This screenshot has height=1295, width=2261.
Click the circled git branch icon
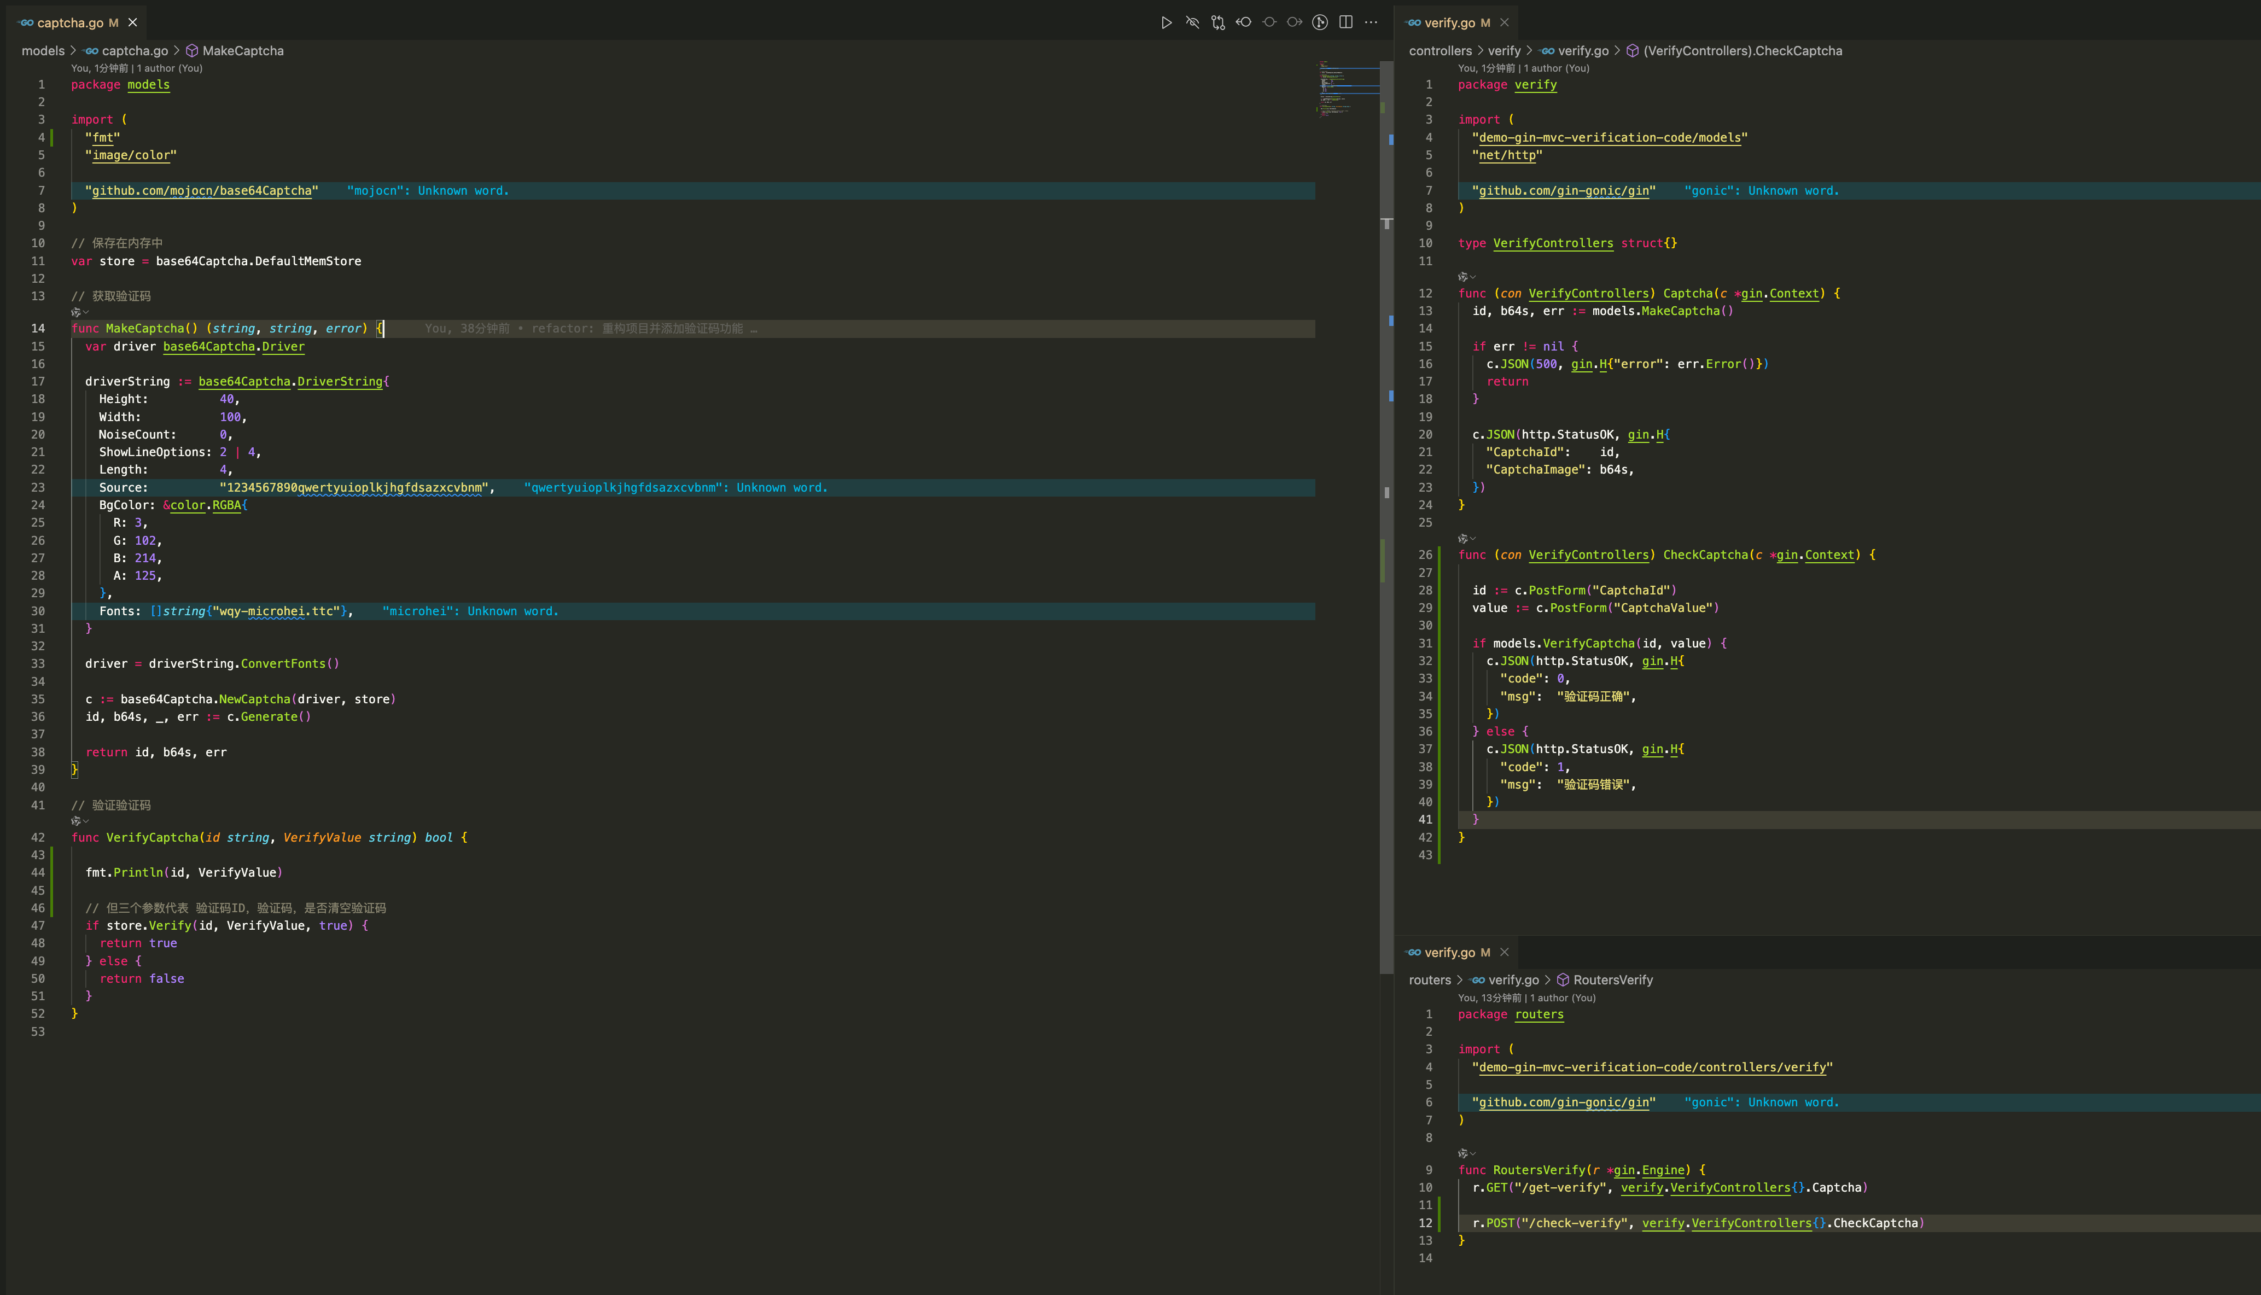pos(1320,22)
